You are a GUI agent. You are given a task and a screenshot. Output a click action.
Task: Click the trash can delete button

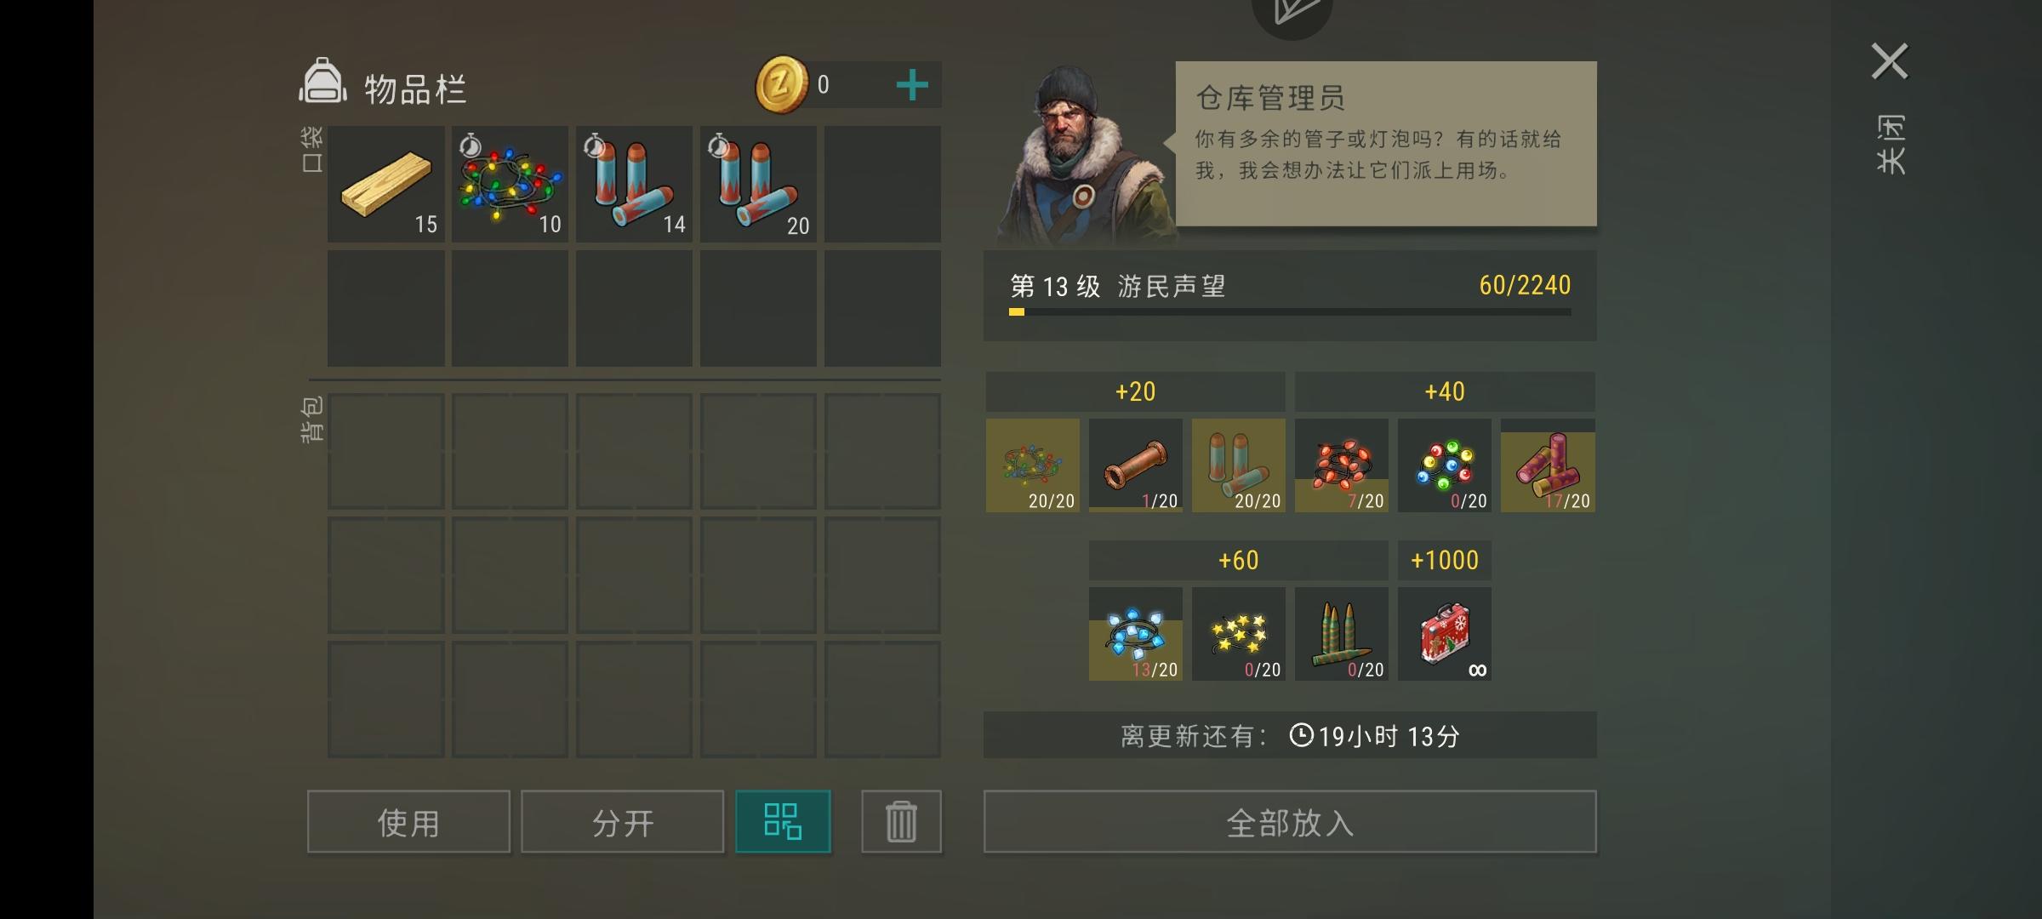pos(901,821)
